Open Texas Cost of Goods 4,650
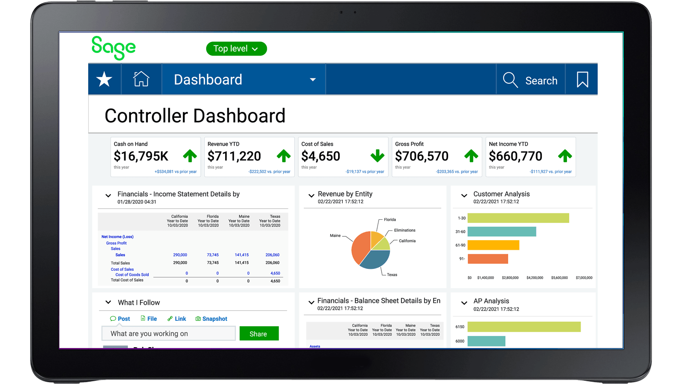Screen dimensions: 682x384 click(275, 273)
